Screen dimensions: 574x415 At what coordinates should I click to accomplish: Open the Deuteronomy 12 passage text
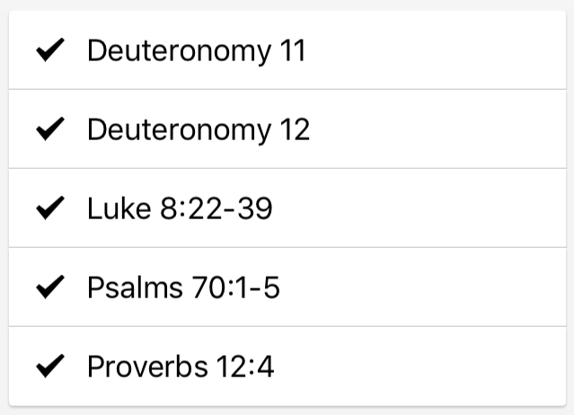(198, 130)
